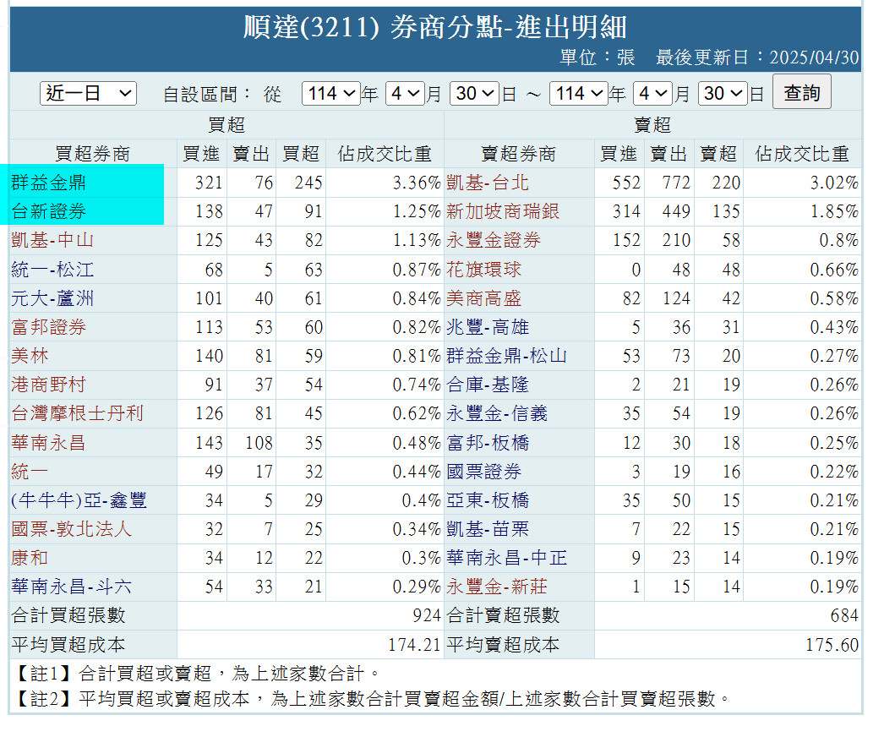Open broker link 富邦-板橋
This screenshot has width=895, height=737.
tap(488, 442)
